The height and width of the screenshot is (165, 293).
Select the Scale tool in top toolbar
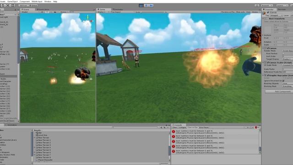pos(8,5)
